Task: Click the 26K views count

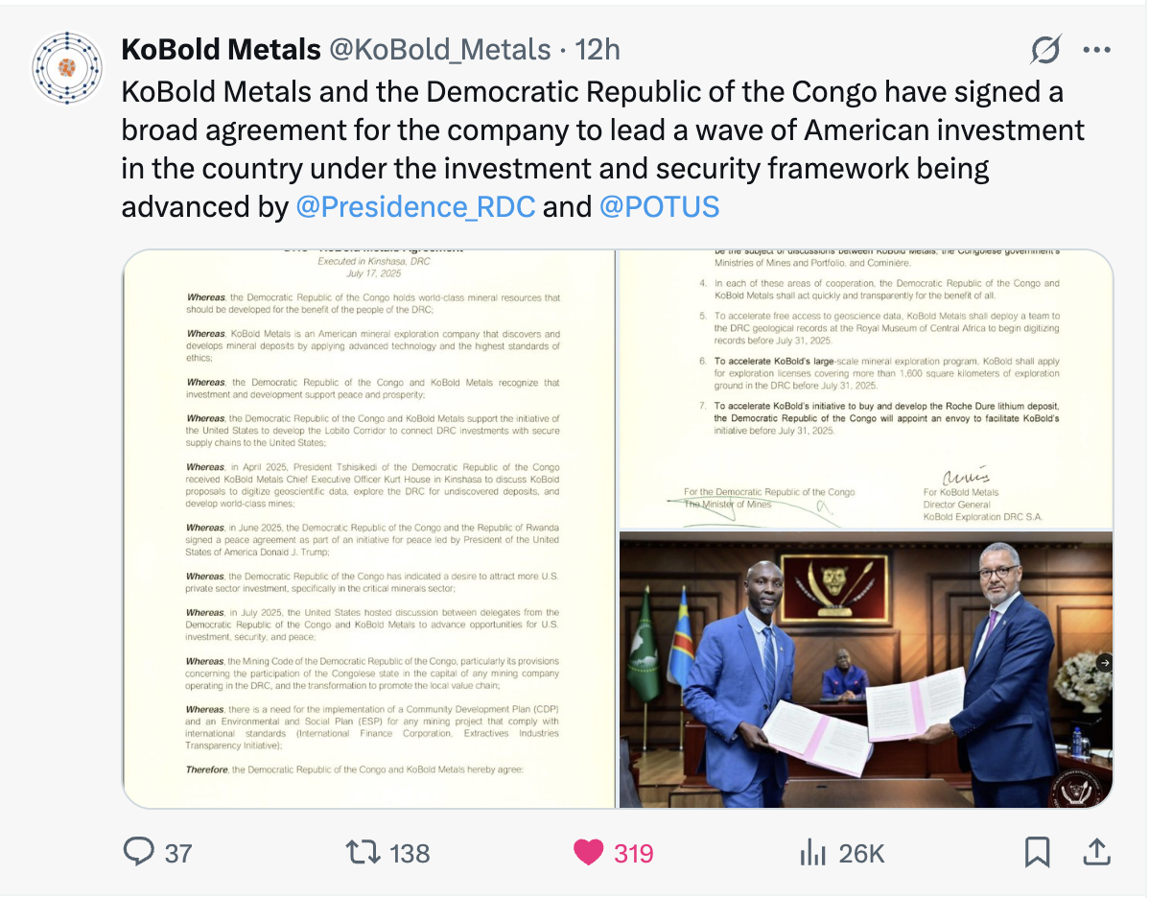Action: coord(861,853)
